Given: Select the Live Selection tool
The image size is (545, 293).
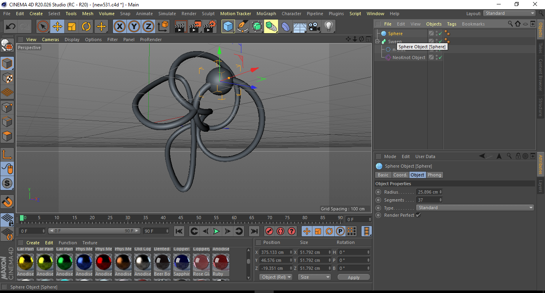Looking at the screenshot, I should [x=43, y=27].
